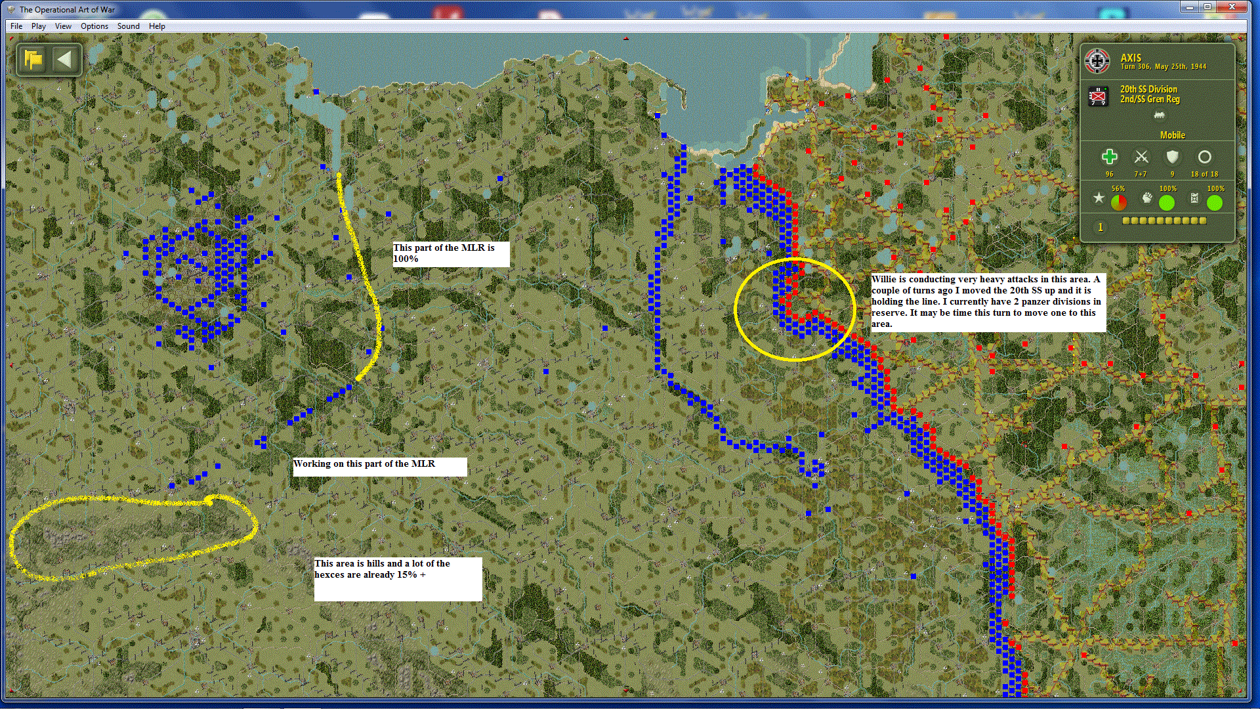Click the star proficiency icon
The image size is (1260, 709).
click(x=1099, y=198)
